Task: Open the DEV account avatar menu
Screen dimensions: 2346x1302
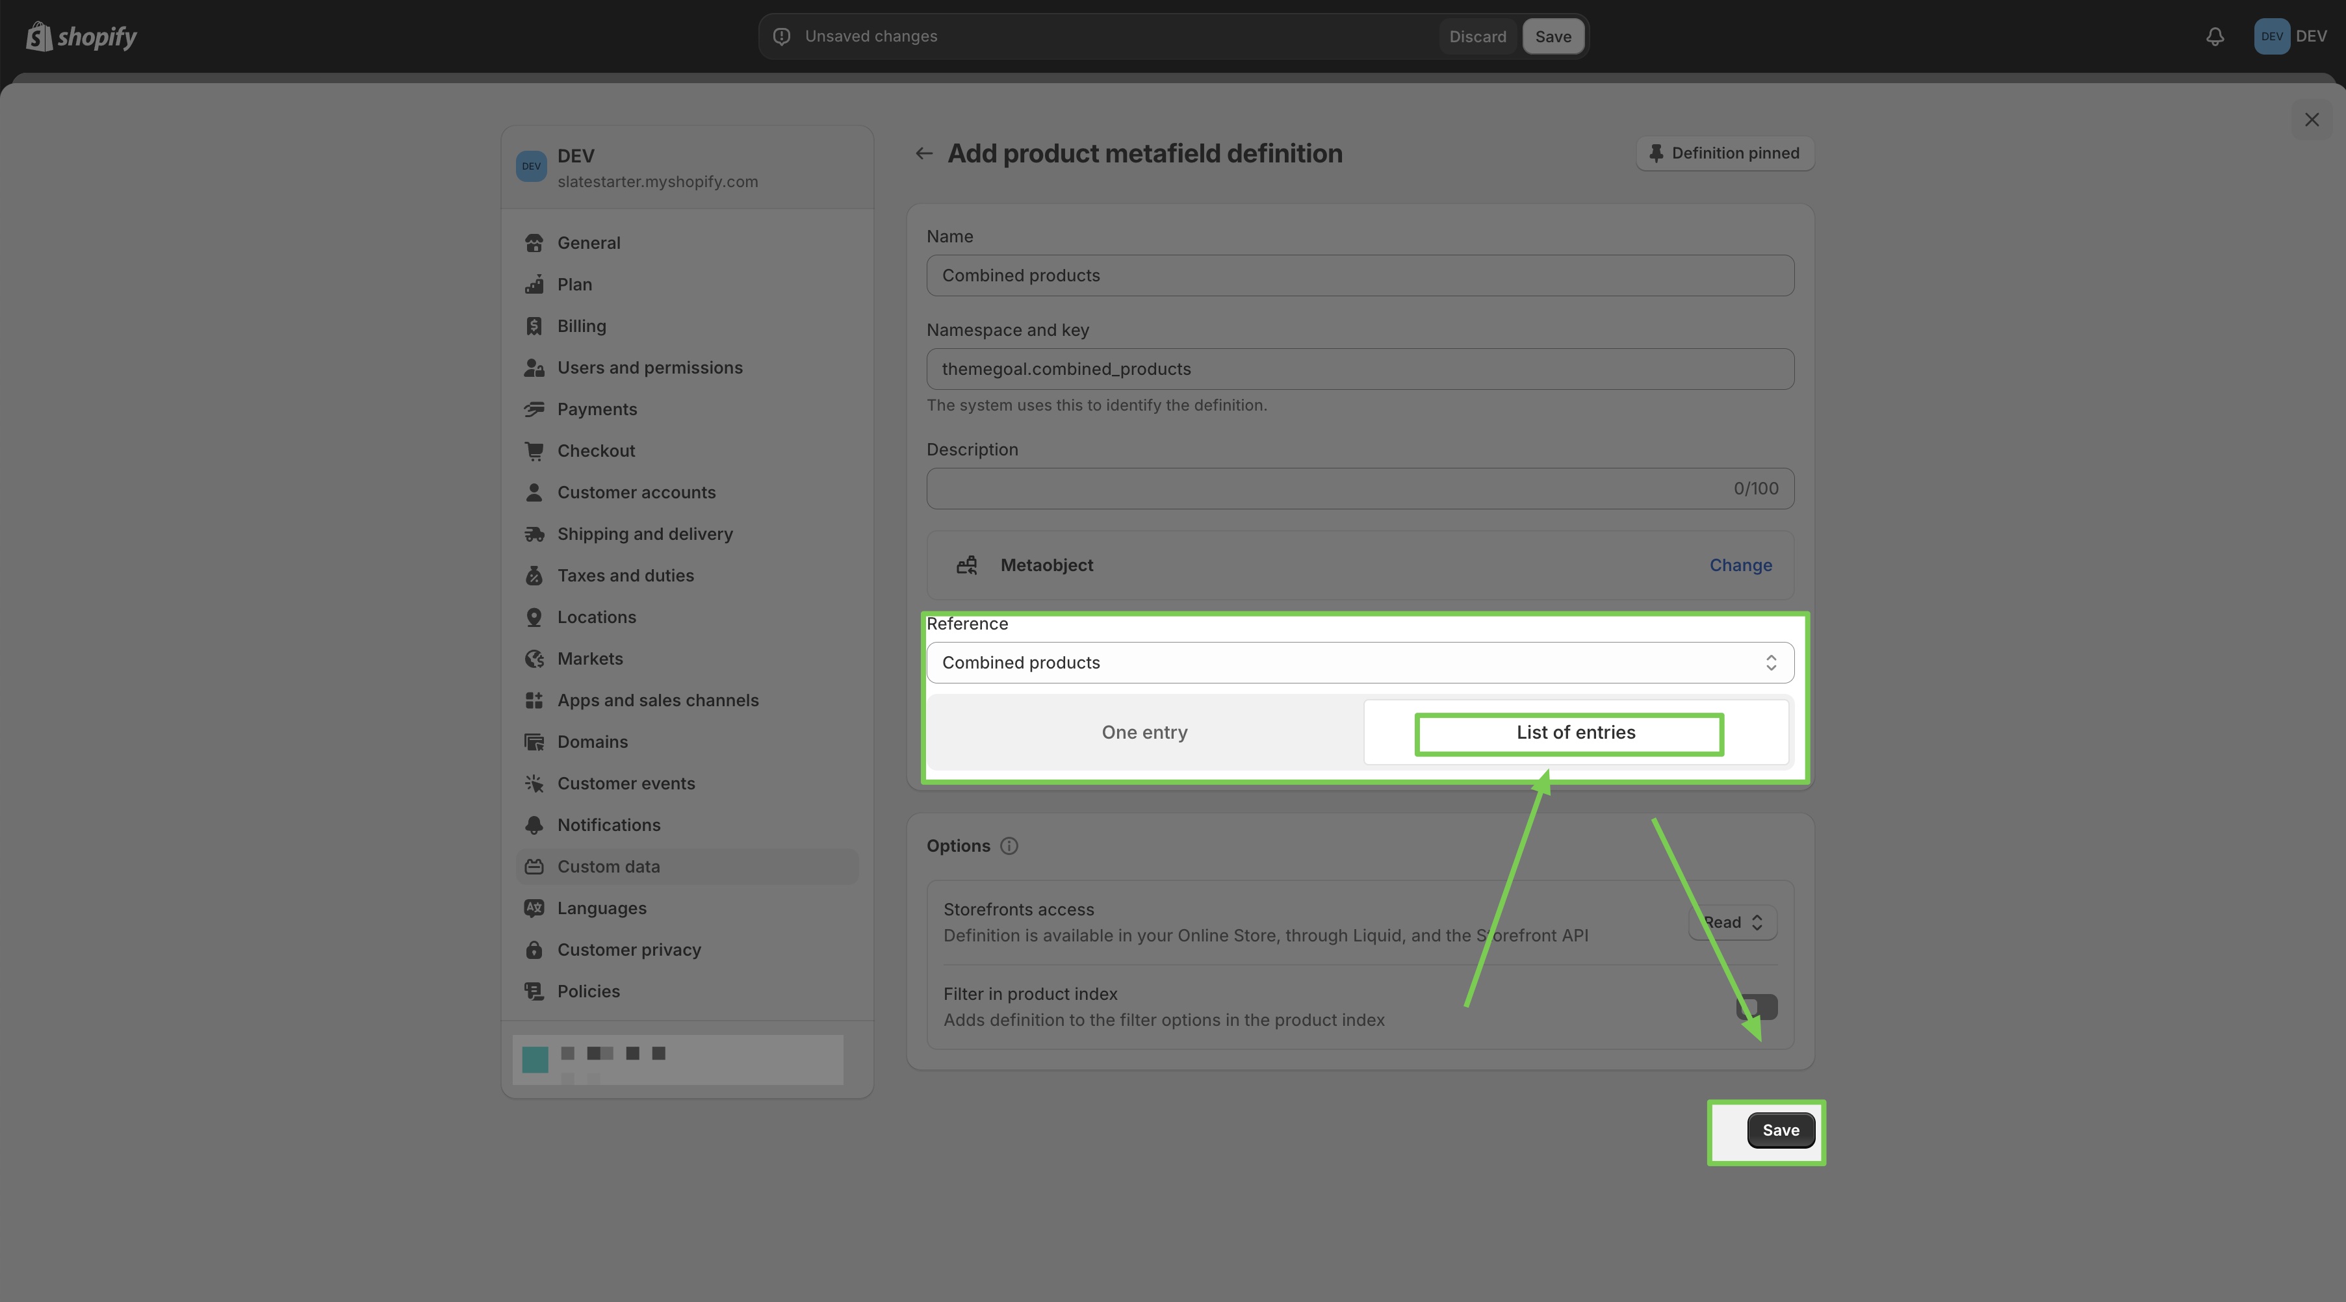Action: point(2291,36)
